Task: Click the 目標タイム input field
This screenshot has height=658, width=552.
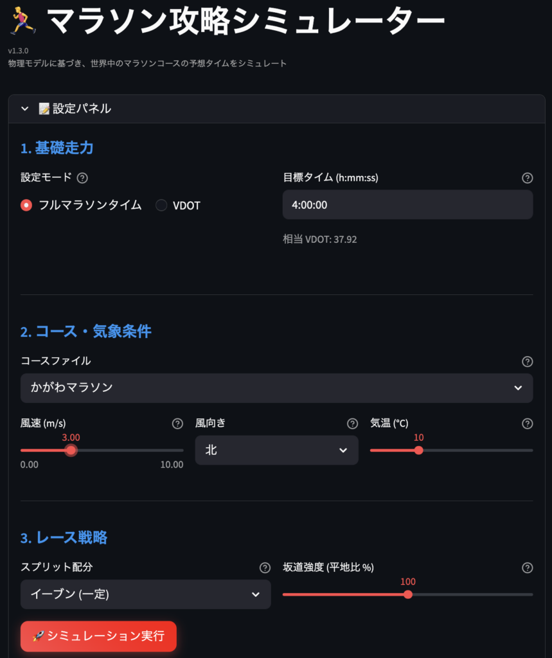Action: pos(407,204)
